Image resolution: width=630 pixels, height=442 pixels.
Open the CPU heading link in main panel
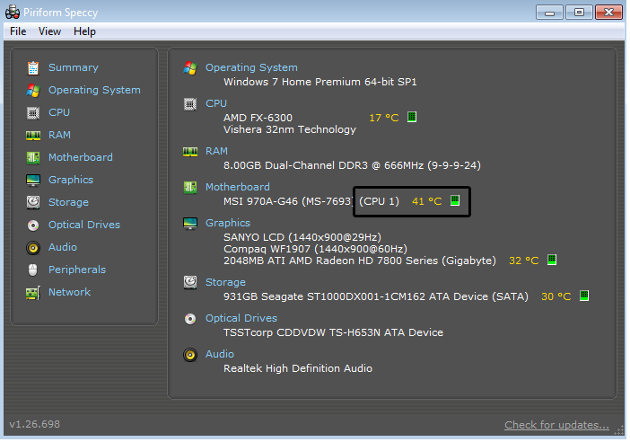(x=216, y=104)
